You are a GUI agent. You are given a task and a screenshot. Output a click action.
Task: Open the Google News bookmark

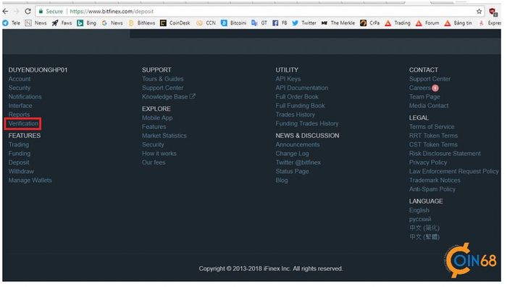[112, 23]
